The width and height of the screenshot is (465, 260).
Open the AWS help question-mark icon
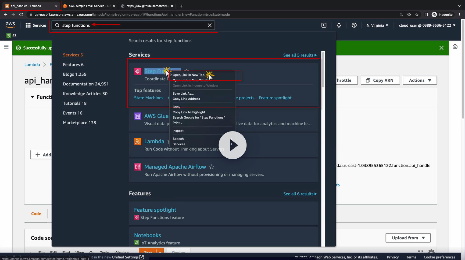pos(354,25)
